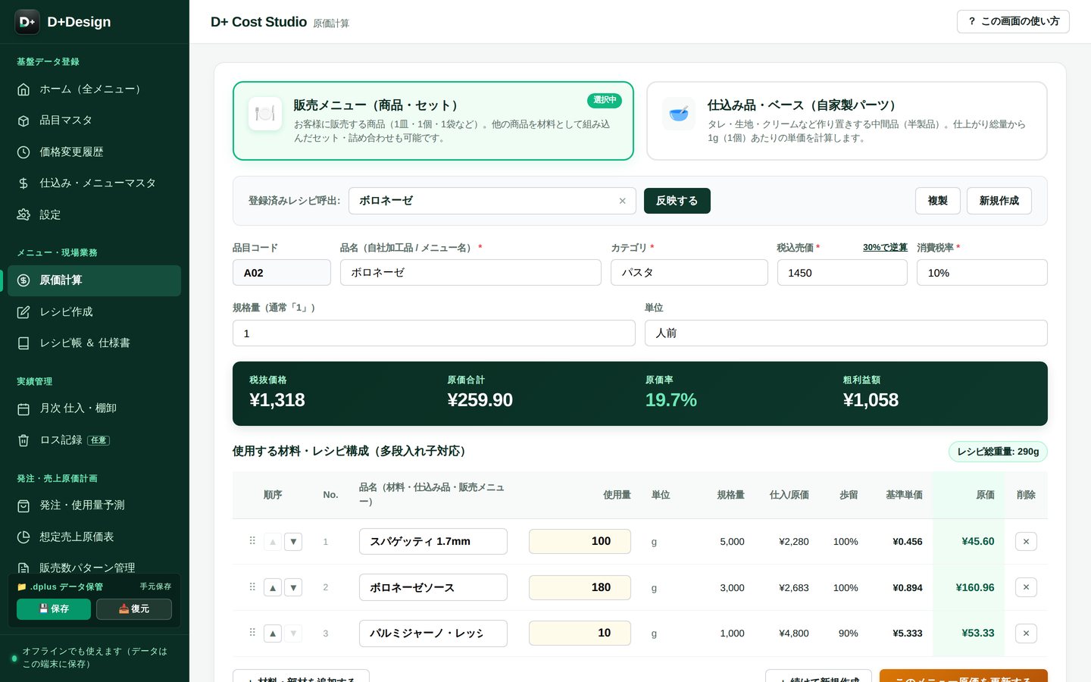Click the 復元 button in data storage panel
The width and height of the screenshot is (1091, 682).
(x=134, y=609)
